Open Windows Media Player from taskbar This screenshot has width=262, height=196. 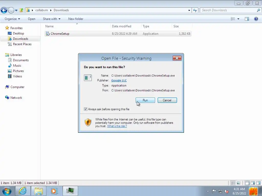point(54,191)
